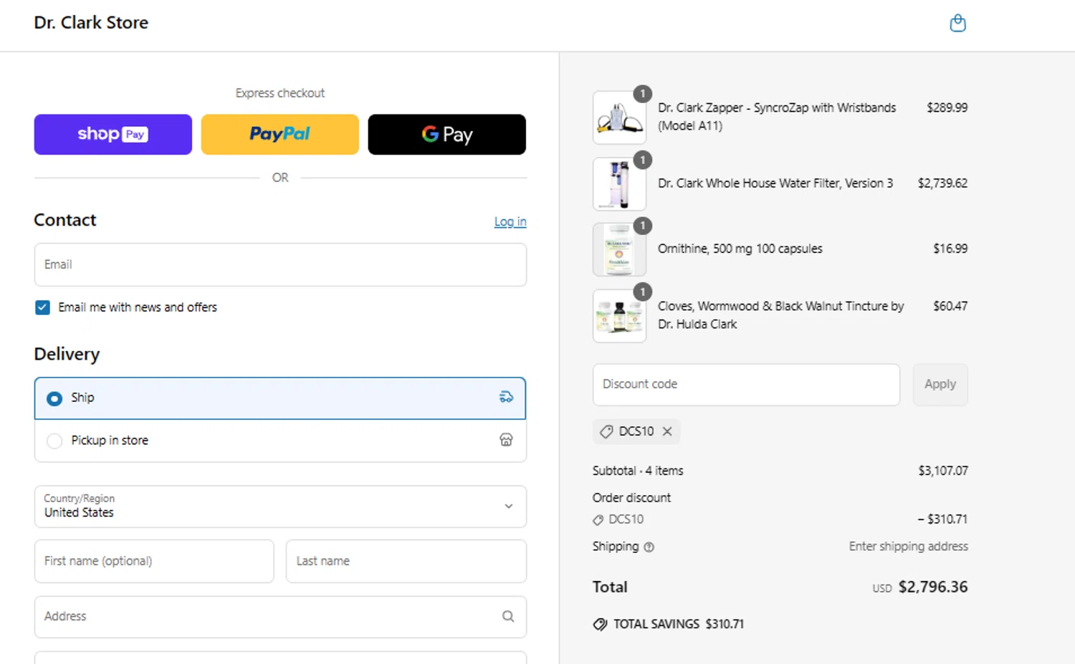
Task: Click the Express checkout label
Action: (x=280, y=93)
